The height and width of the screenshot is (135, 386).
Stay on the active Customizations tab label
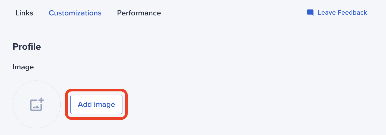click(x=75, y=13)
